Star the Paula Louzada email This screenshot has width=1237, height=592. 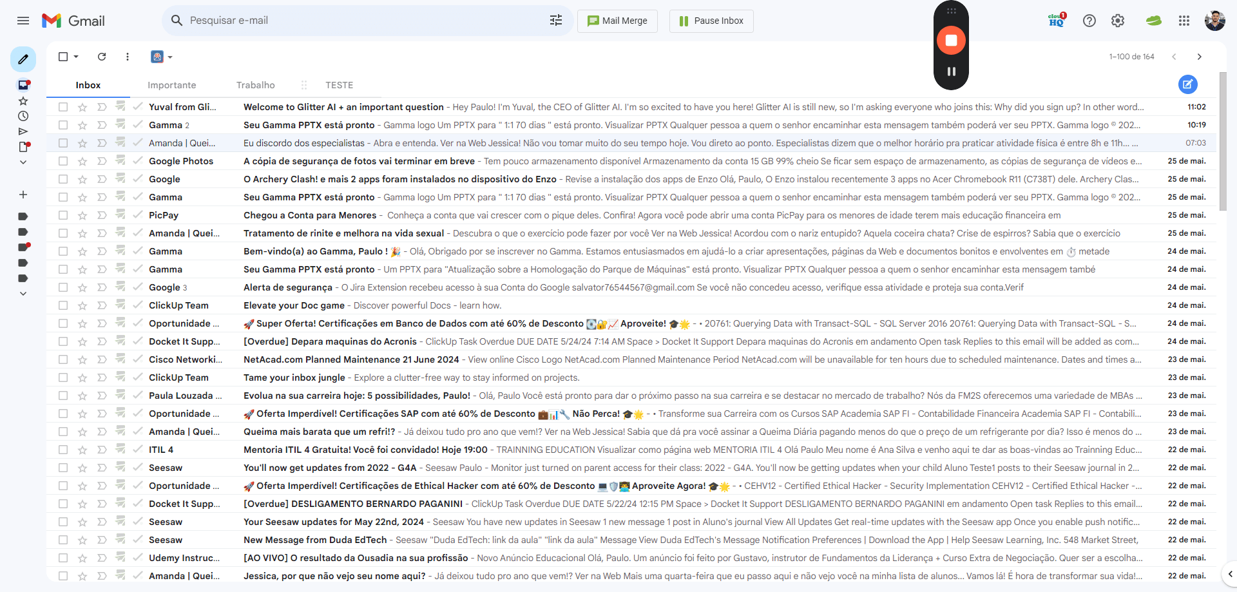pos(82,396)
